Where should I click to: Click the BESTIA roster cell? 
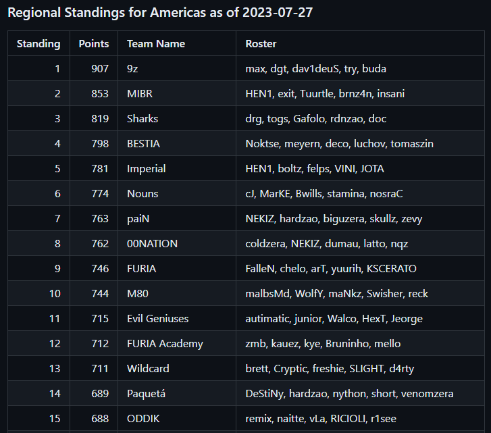click(360, 144)
